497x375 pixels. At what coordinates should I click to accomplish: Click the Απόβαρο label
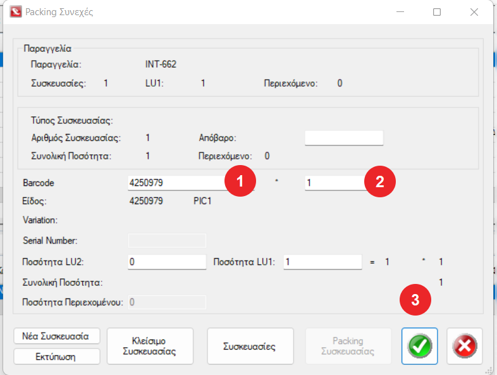[x=218, y=138]
